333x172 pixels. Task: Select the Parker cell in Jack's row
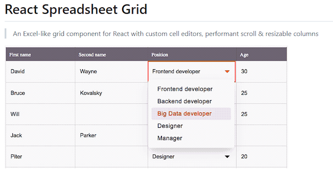[111, 136]
